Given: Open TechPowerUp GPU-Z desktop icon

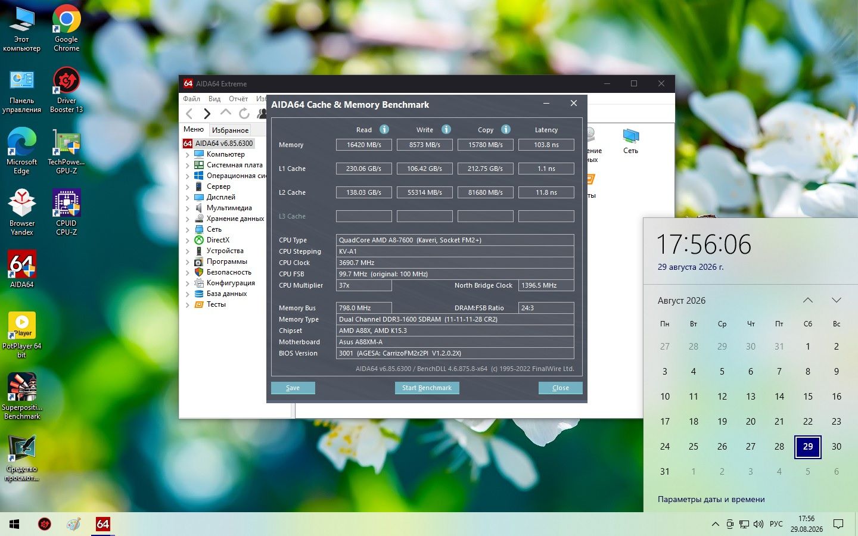Looking at the screenshot, I should (66, 151).
